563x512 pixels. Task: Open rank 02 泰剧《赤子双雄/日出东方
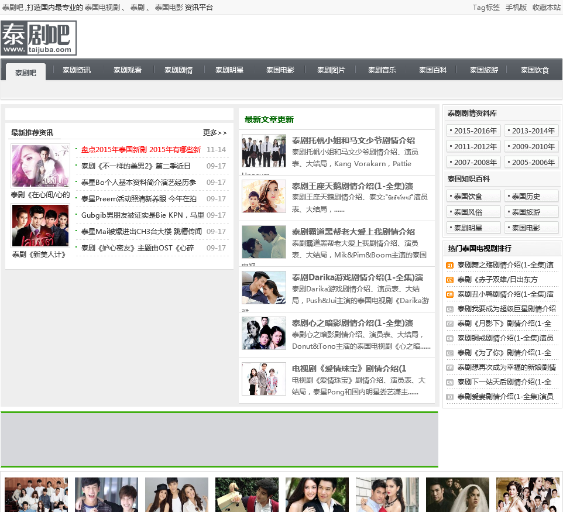click(x=497, y=280)
